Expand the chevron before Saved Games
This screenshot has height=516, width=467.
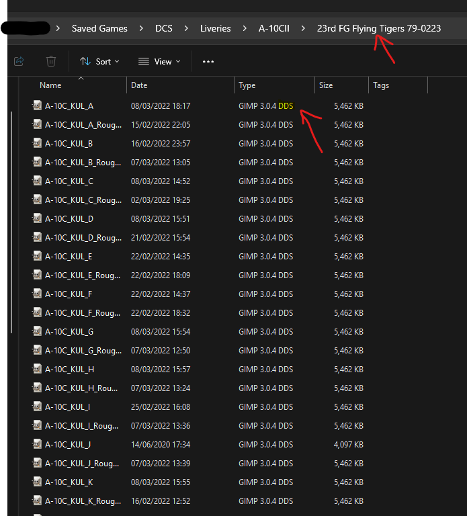[58, 29]
